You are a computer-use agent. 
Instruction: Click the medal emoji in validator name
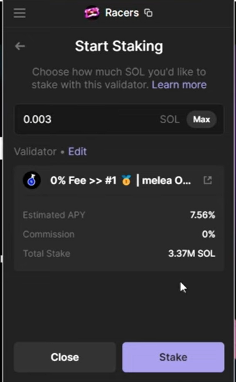pos(126,180)
